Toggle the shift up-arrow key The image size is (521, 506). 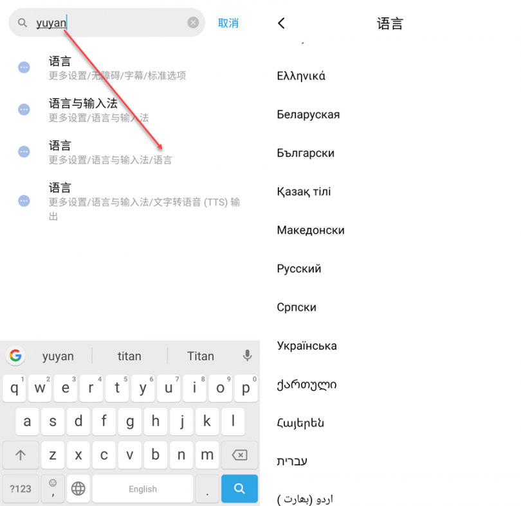(21, 455)
